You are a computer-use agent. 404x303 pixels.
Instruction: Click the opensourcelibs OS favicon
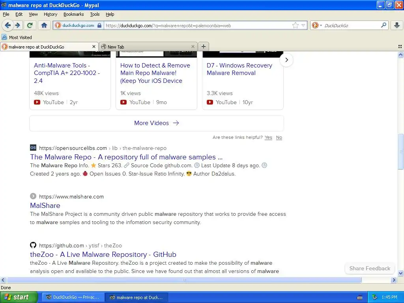tap(33, 148)
